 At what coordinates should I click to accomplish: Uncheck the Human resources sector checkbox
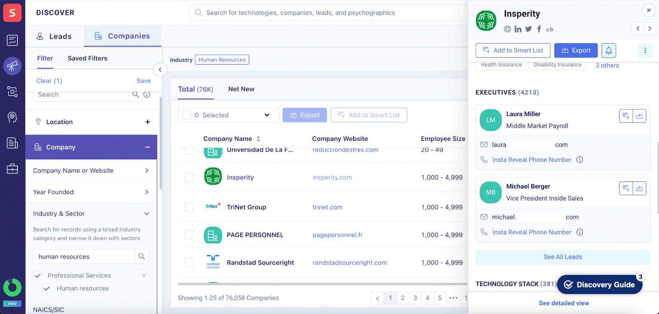(47, 288)
